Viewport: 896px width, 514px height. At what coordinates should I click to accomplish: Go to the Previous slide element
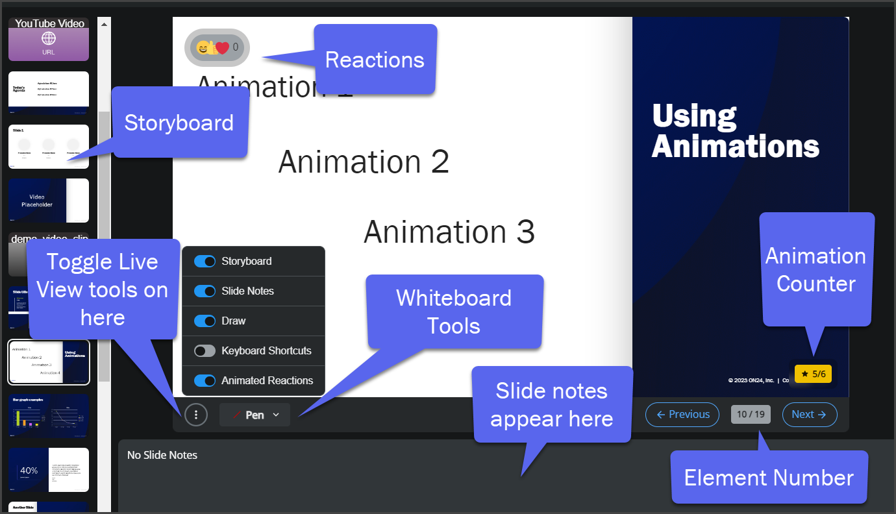tap(682, 414)
